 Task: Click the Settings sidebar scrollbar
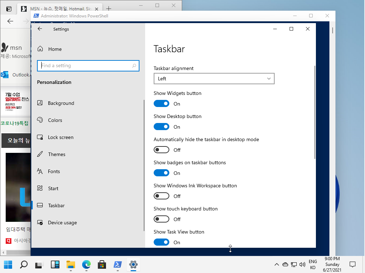coord(144,165)
